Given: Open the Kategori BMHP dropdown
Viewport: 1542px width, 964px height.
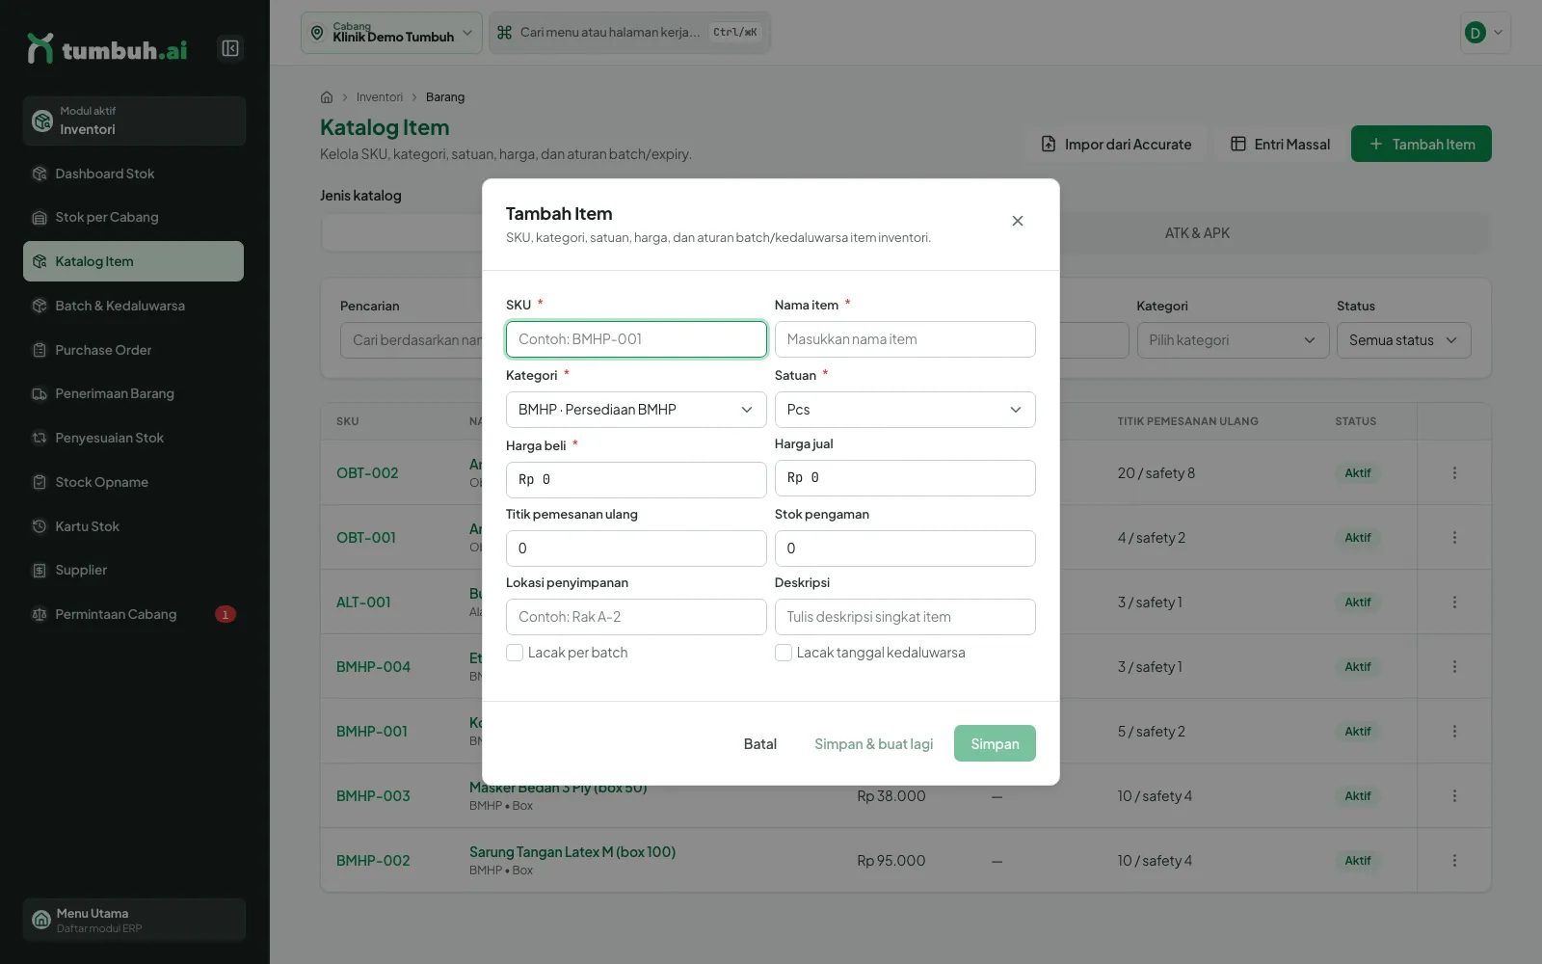Looking at the screenshot, I should [x=636, y=410].
